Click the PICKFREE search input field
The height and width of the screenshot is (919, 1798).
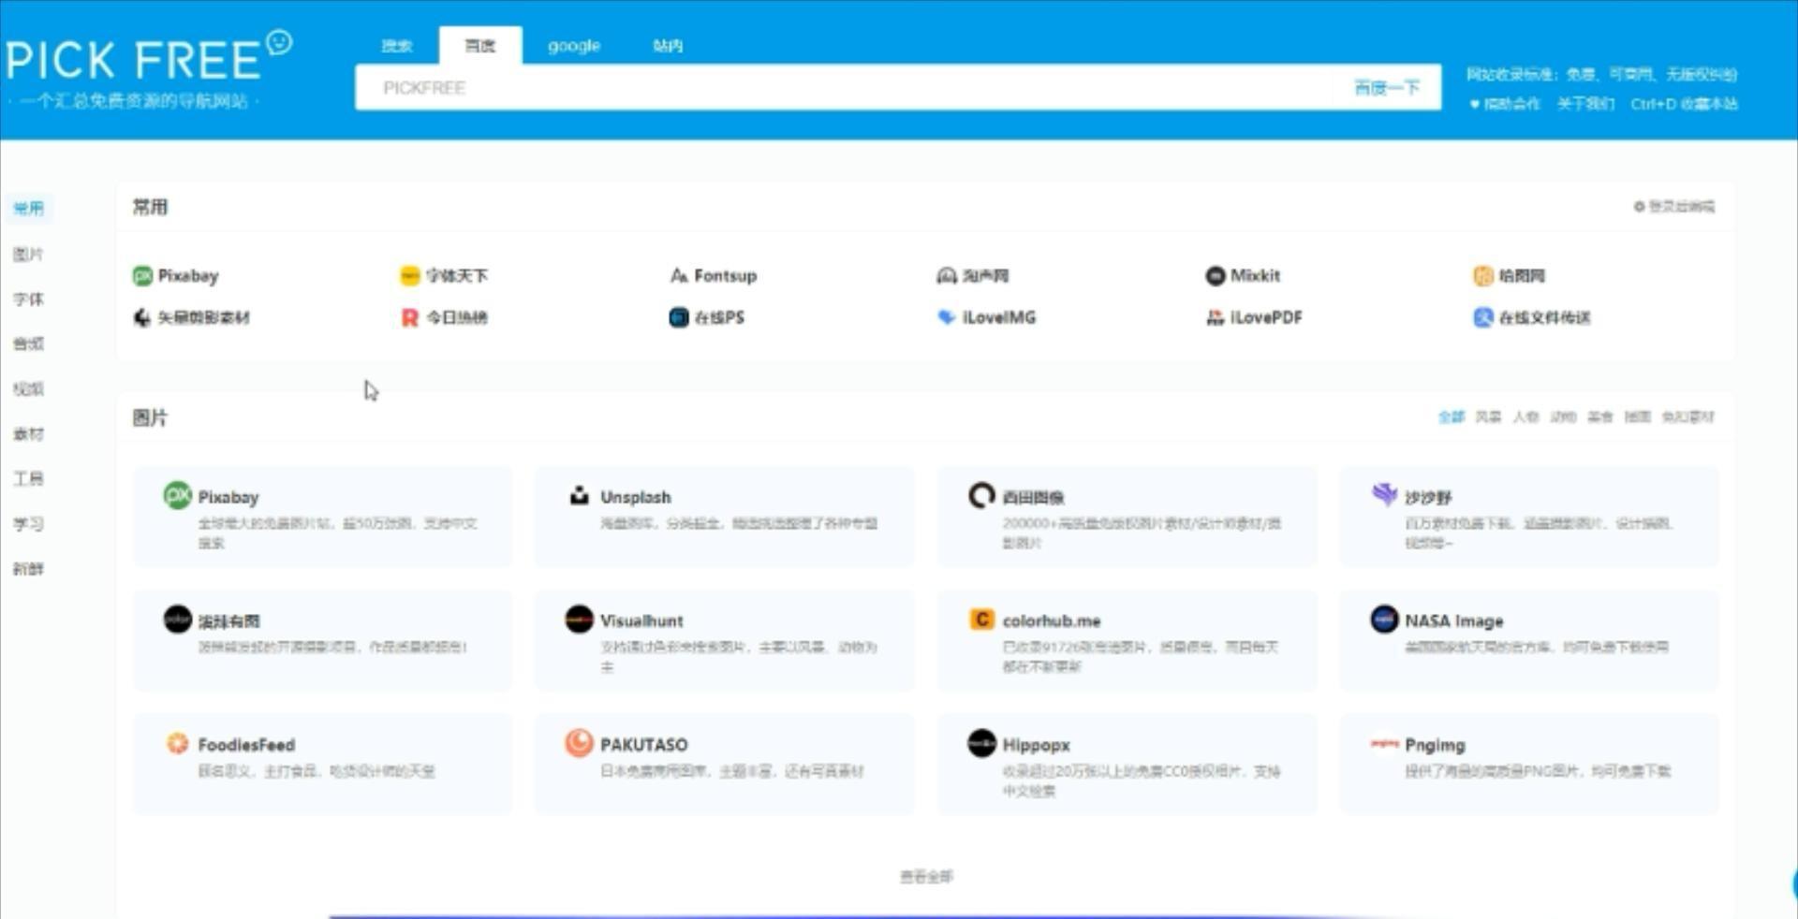pos(843,88)
